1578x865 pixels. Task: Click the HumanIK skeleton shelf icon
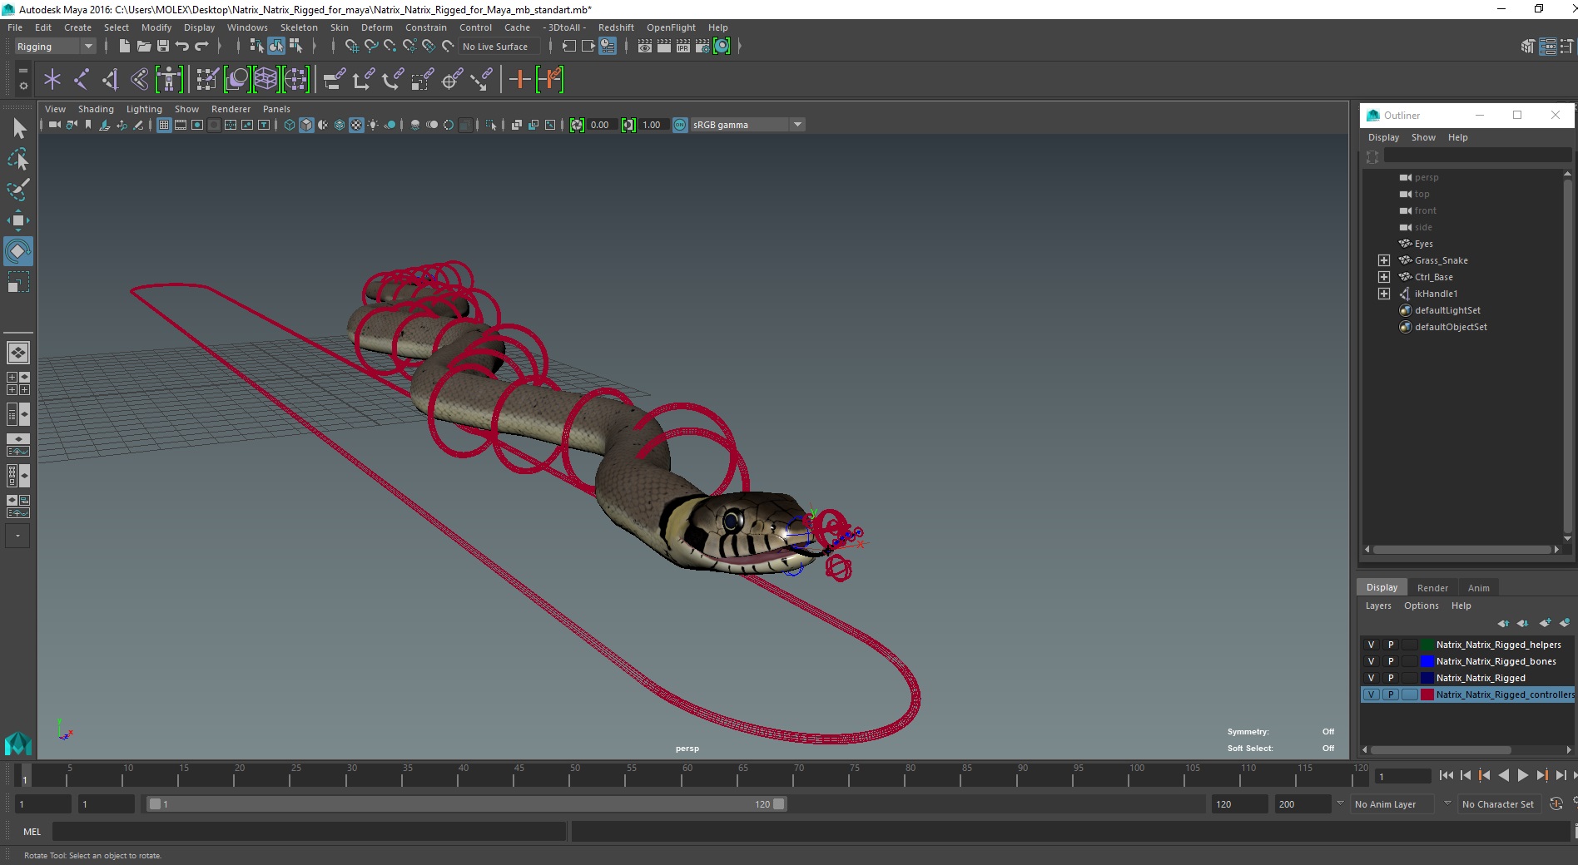pos(169,80)
